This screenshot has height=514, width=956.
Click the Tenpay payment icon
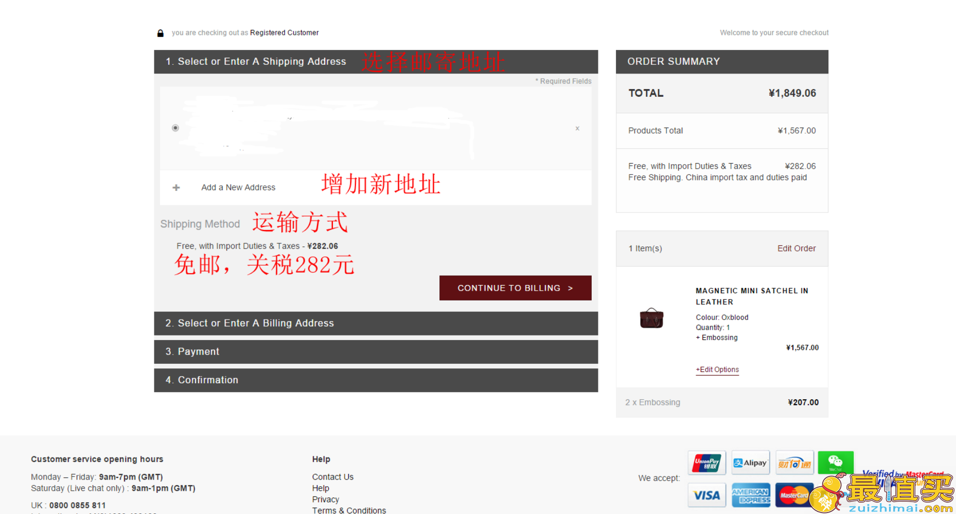795,463
